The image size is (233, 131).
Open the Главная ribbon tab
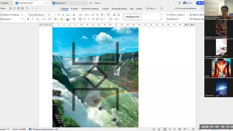click(64, 9)
